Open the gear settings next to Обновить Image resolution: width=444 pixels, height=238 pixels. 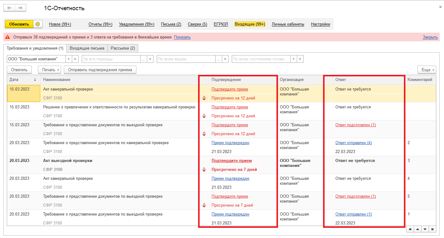[38, 24]
